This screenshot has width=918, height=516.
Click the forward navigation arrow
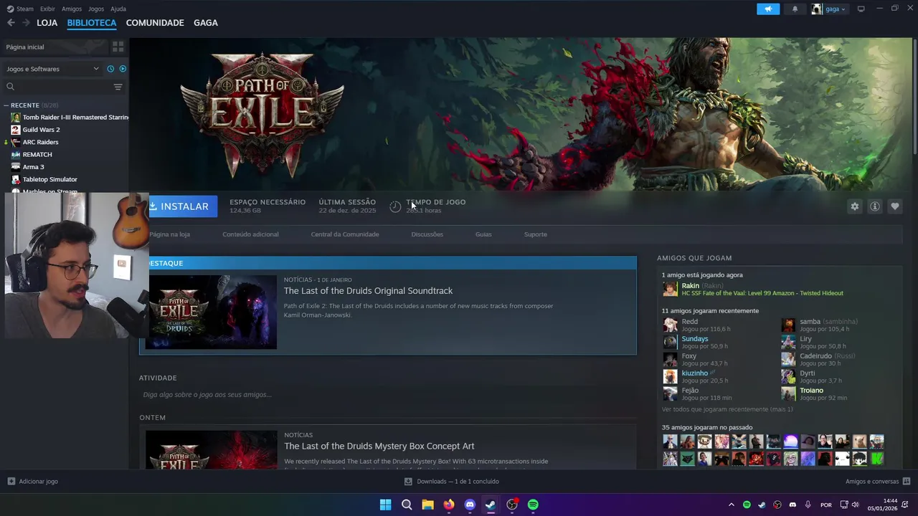tap(26, 23)
